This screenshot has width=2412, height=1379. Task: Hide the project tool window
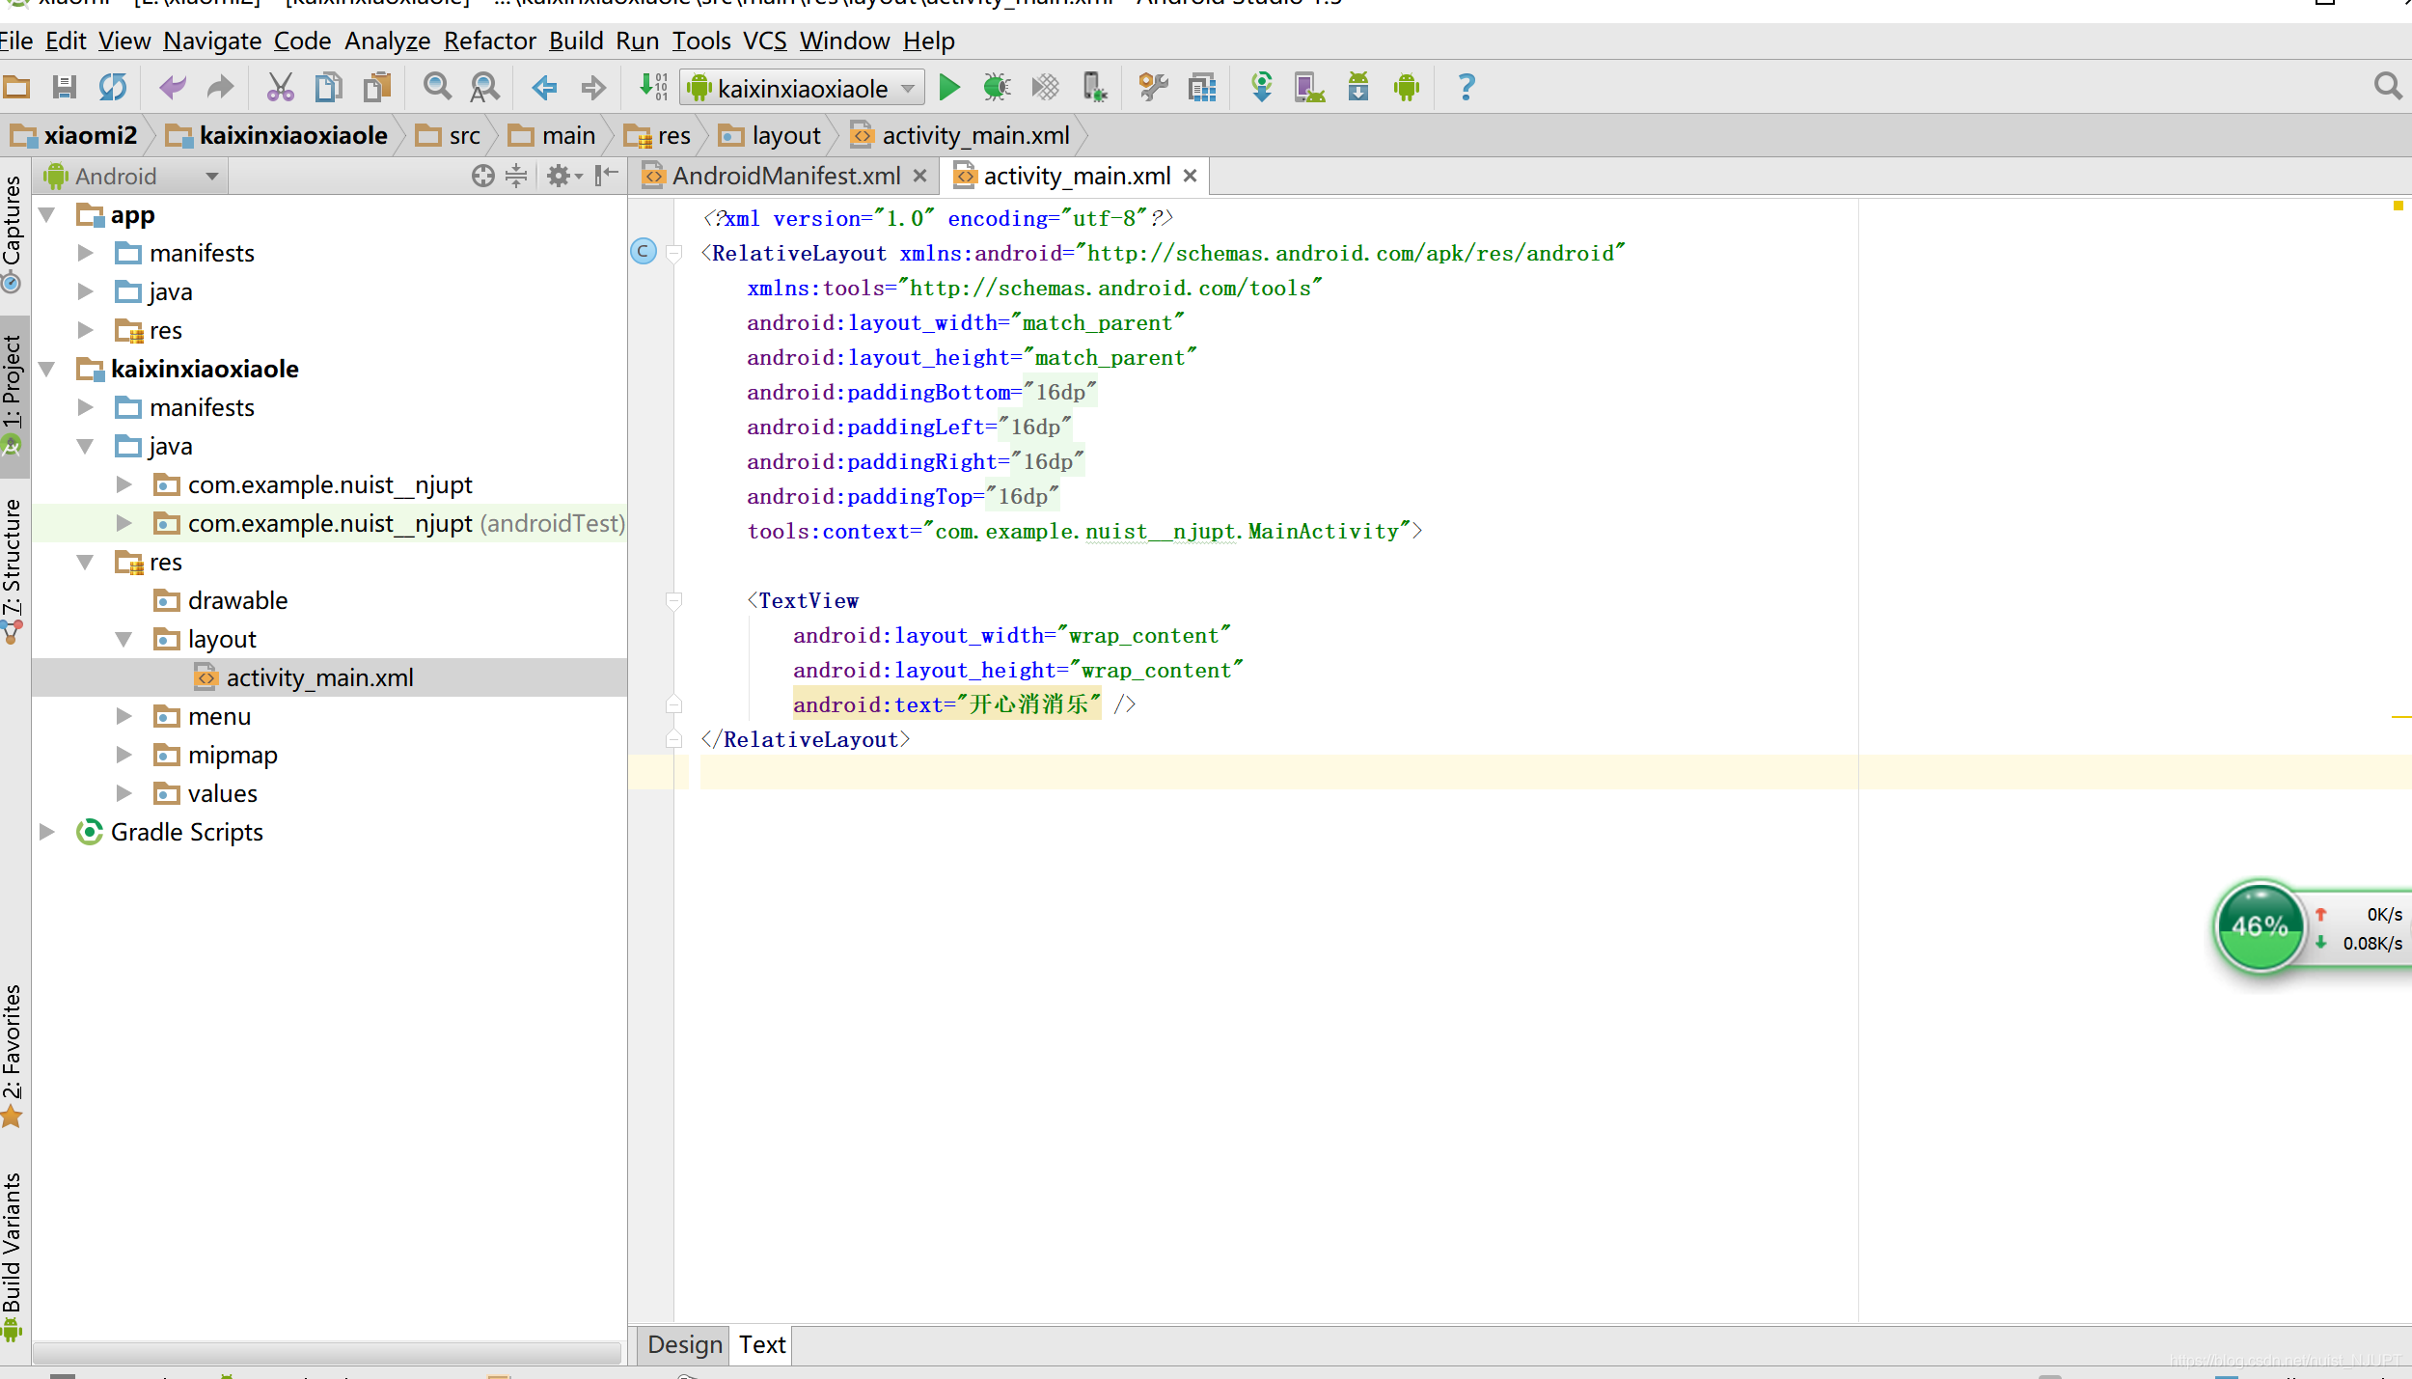click(x=606, y=176)
